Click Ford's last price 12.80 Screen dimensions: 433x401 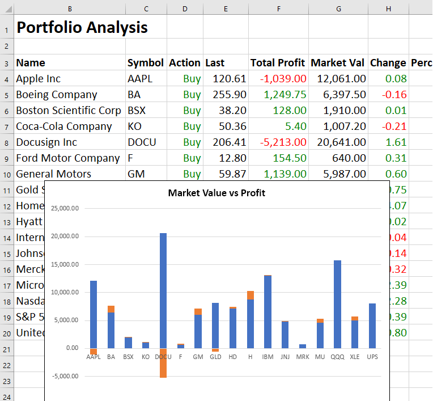click(226, 158)
